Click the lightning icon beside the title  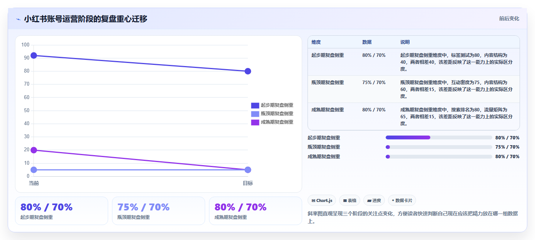(18, 19)
